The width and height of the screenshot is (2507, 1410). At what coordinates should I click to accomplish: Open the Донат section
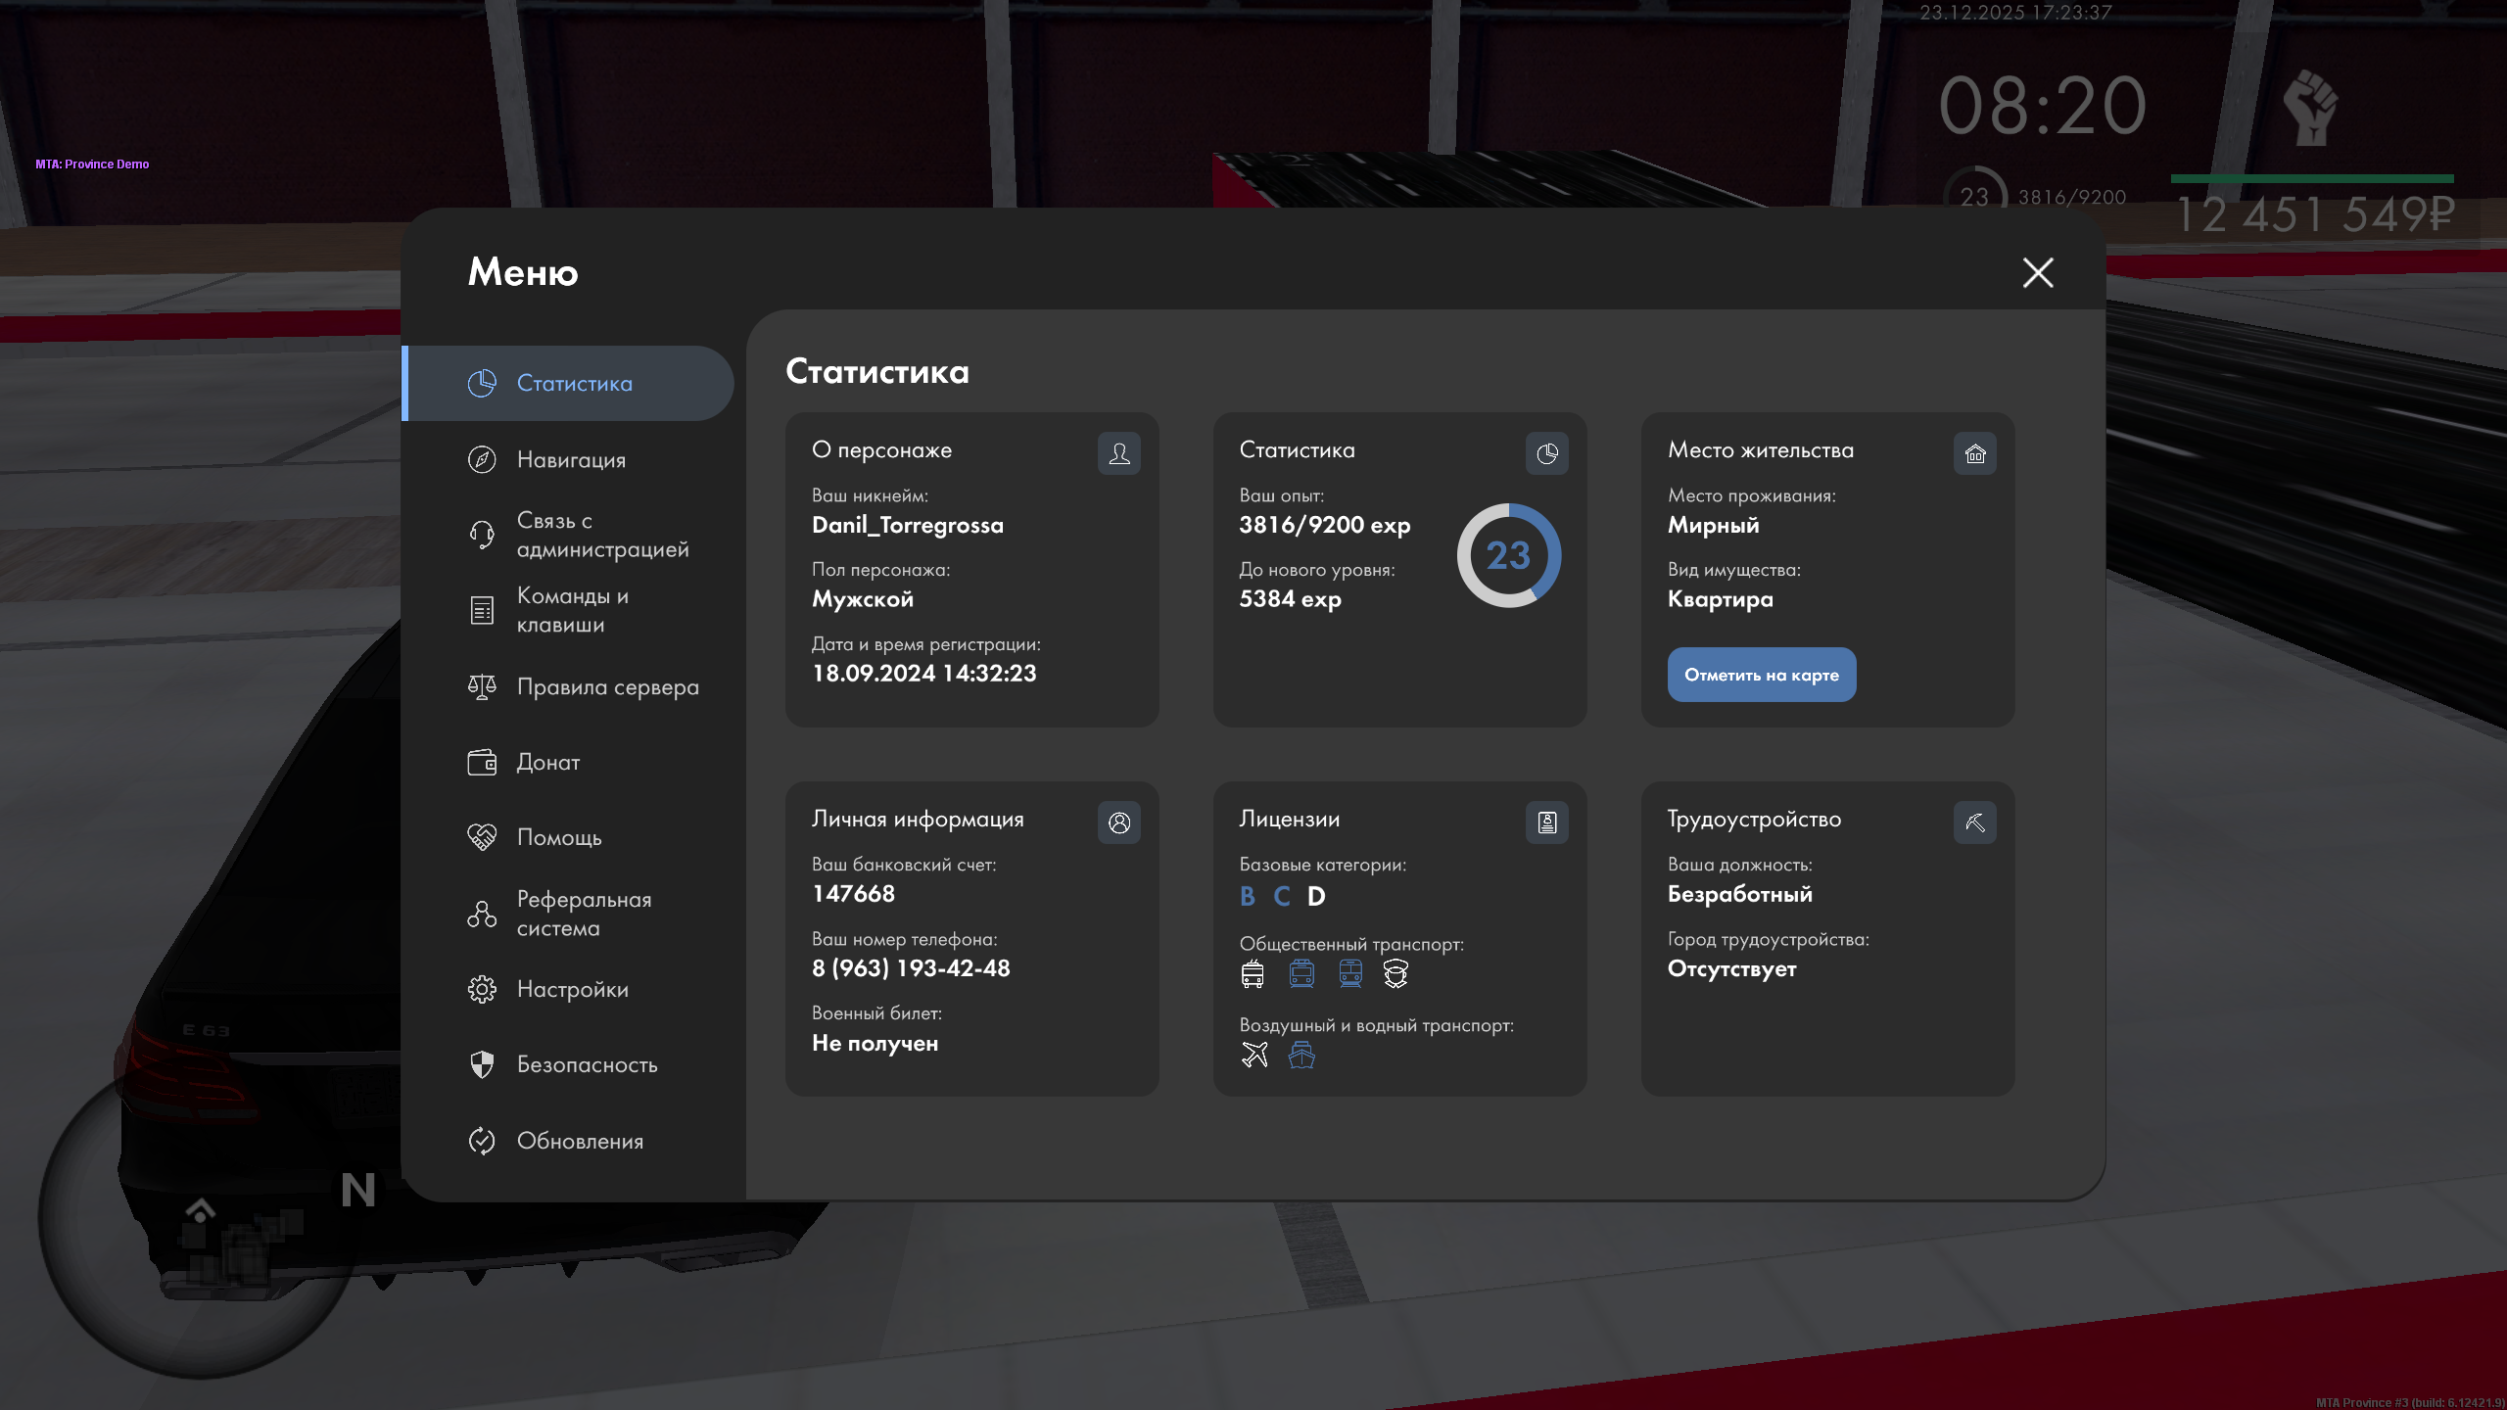(547, 762)
